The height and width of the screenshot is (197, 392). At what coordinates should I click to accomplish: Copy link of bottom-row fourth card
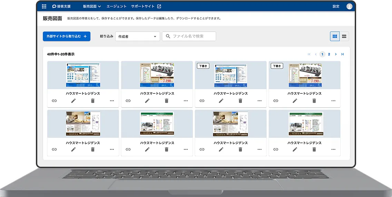[276, 150]
